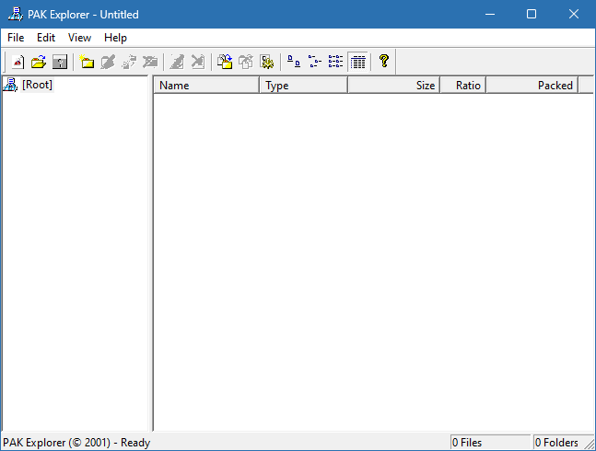Click the greyed-out crossed-out page icon
Image resolution: width=596 pixels, height=451 pixels.
click(198, 62)
